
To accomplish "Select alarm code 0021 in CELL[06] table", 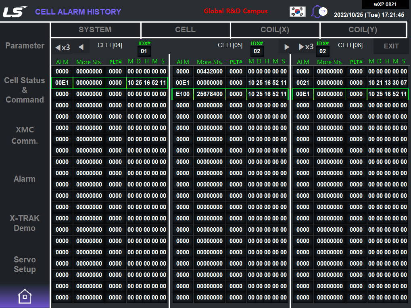I will click(x=303, y=83).
